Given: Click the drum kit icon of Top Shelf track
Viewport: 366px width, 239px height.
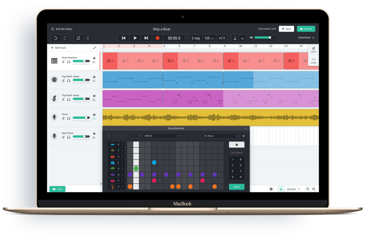Looking at the screenshot, I should (54, 80).
